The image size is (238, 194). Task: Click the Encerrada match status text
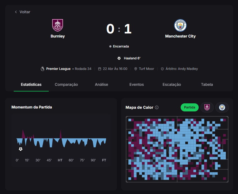(121, 46)
